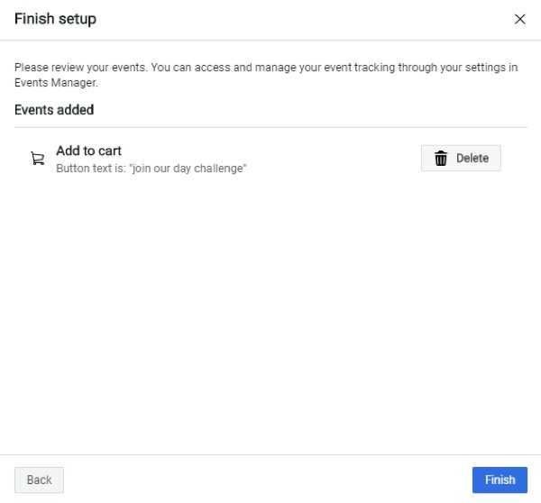The image size is (541, 503).
Task: Click the Events added heading
Action: [x=54, y=110]
